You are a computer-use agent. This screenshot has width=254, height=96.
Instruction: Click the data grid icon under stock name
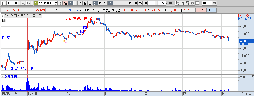[4, 20]
